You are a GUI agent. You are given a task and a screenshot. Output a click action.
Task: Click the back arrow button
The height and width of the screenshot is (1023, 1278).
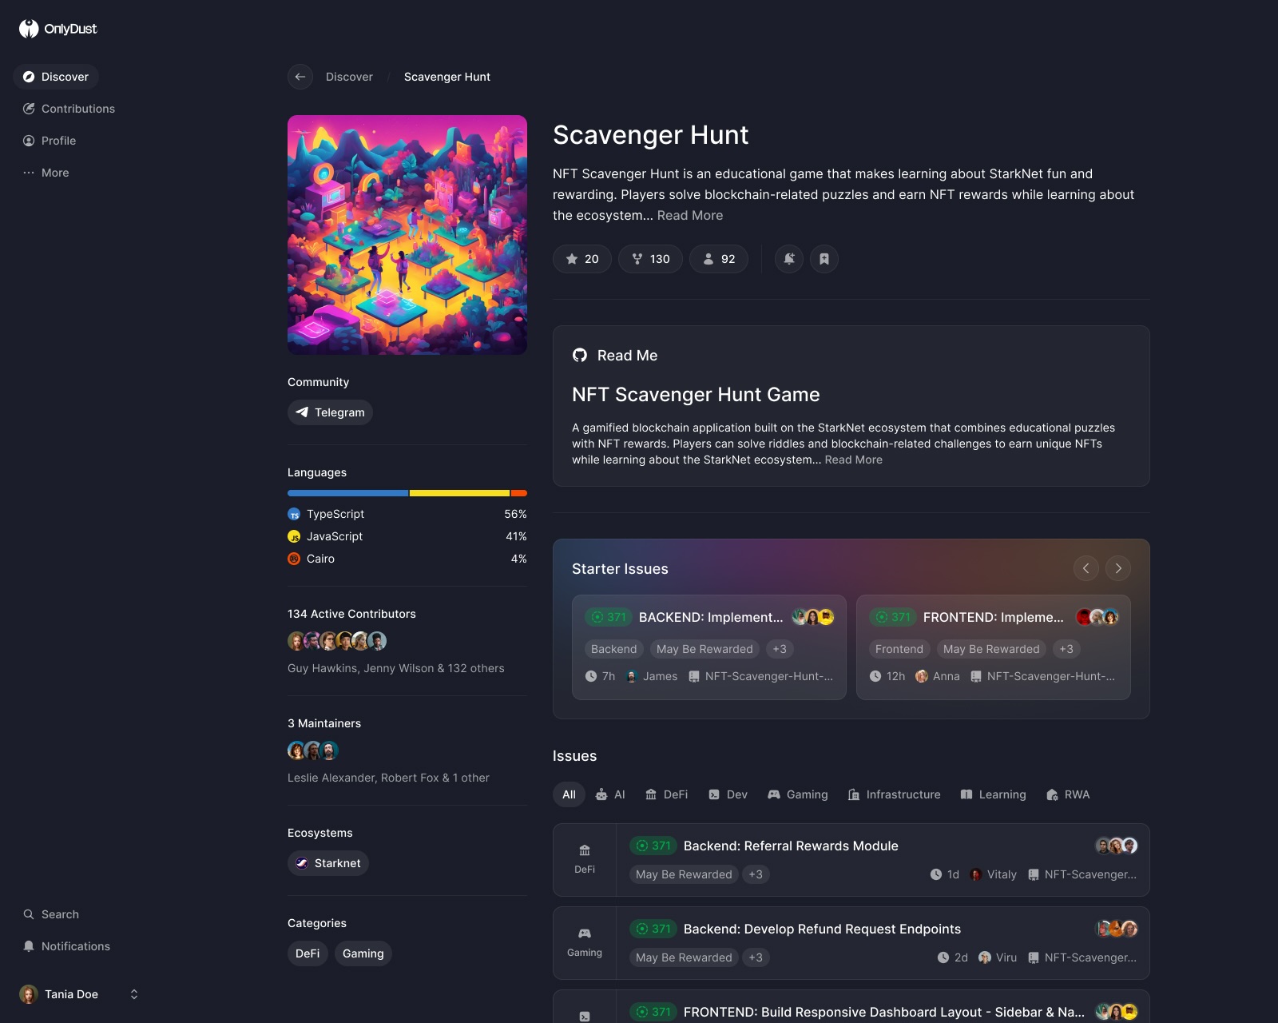tap(300, 77)
